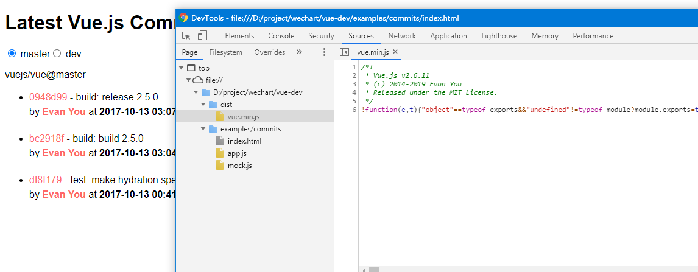Viewport: 698px width, 272px height.
Task: Select the Page navigator tab
Action: [189, 52]
